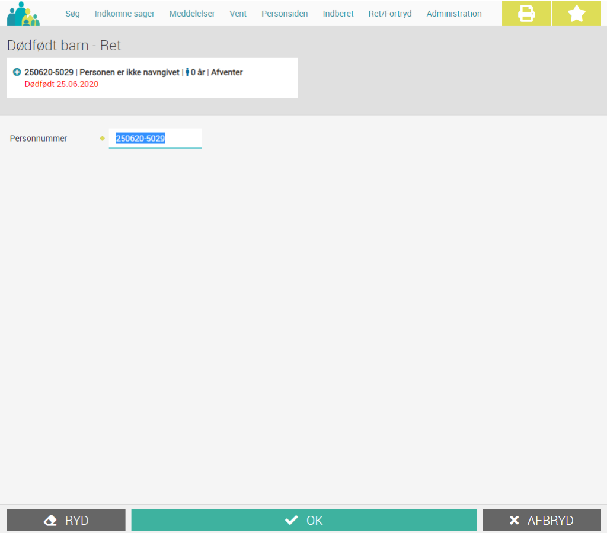This screenshot has height=533, width=607.
Task: Click the 'Dødfødt 25.06.2020' red text
Action: click(x=62, y=84)
